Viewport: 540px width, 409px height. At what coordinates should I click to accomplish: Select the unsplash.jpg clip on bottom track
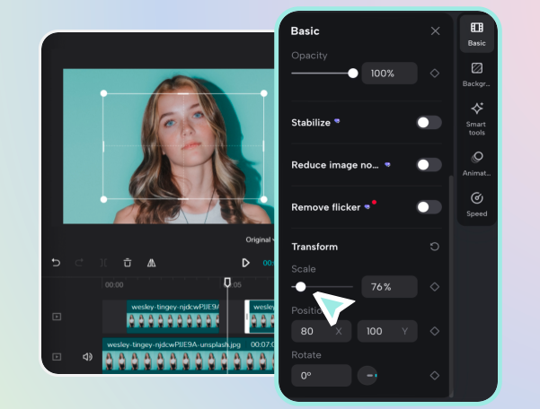189,355
